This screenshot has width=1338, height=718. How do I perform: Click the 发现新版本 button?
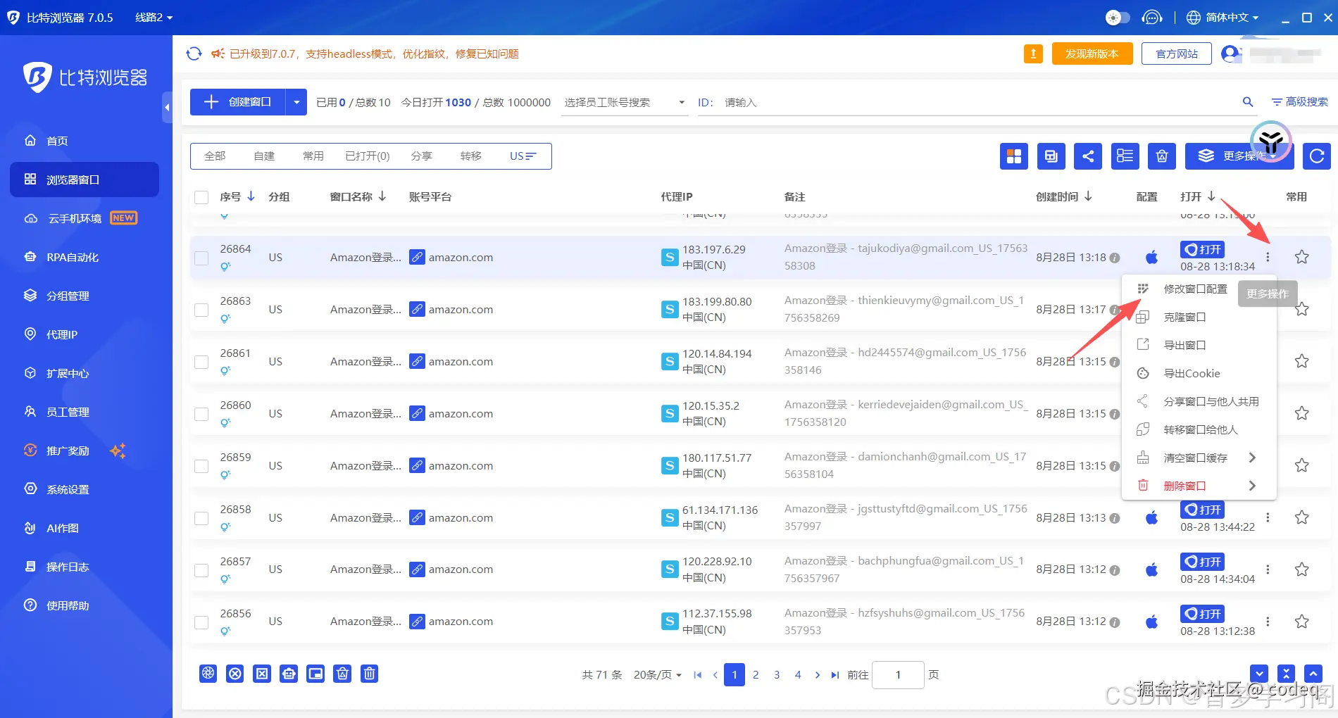1092,53
